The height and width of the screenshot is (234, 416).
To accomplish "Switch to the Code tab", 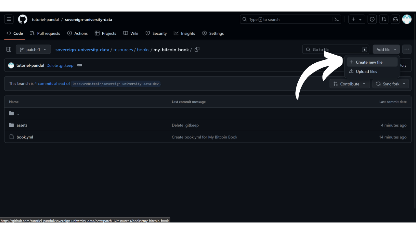I will coord(15,33).
